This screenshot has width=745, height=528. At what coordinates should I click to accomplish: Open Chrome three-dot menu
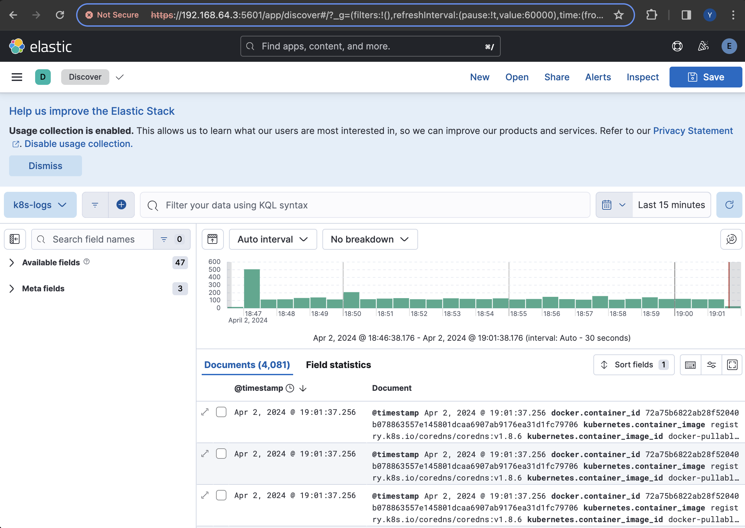(733, 15)
